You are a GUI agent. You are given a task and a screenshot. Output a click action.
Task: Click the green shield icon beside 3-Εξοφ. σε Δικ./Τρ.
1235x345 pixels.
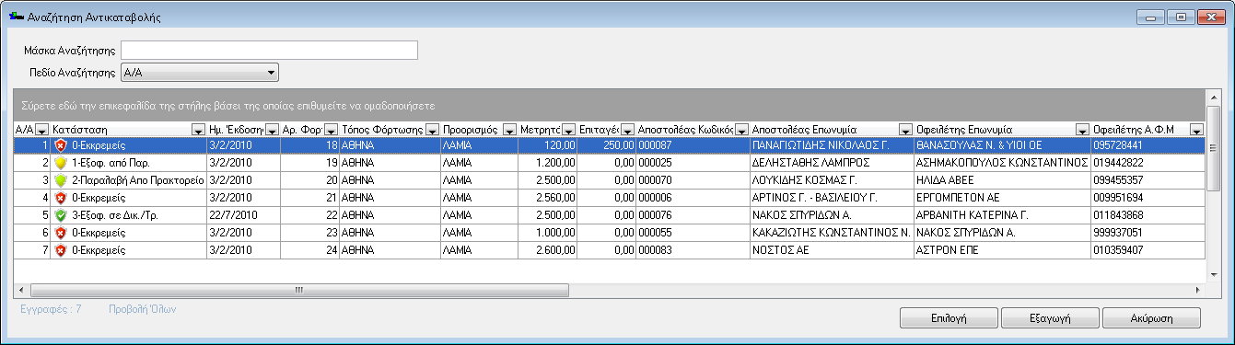click(61, 215)
